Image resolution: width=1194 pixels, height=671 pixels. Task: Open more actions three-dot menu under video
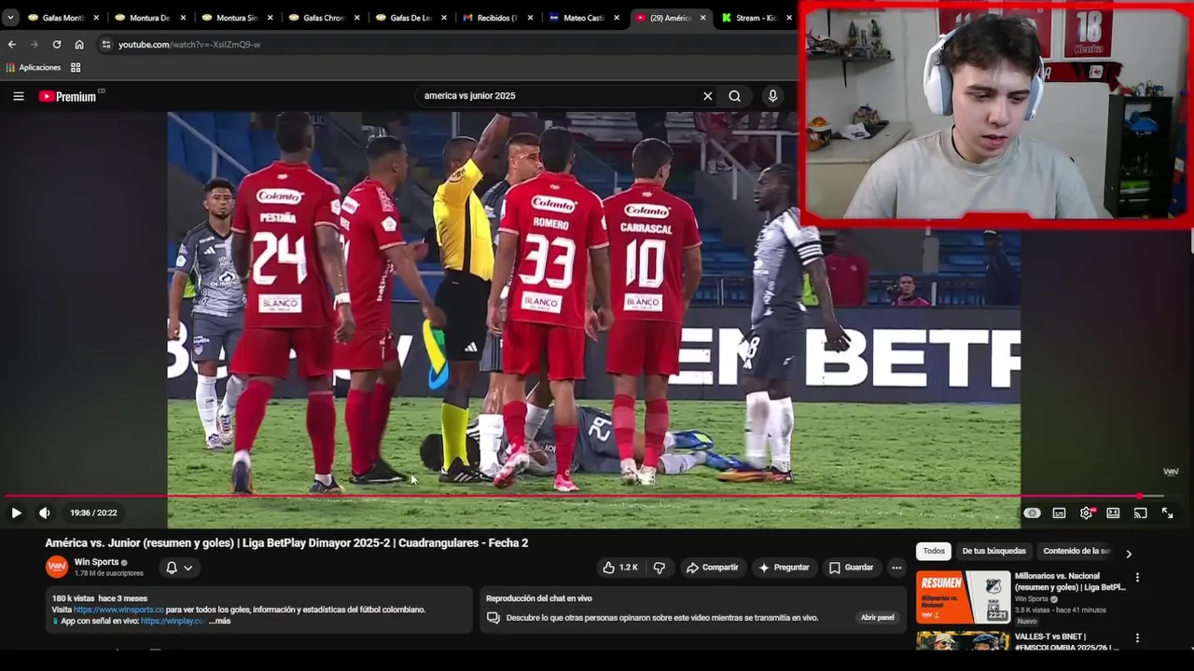pyautogui.click(x=896, y=568)
